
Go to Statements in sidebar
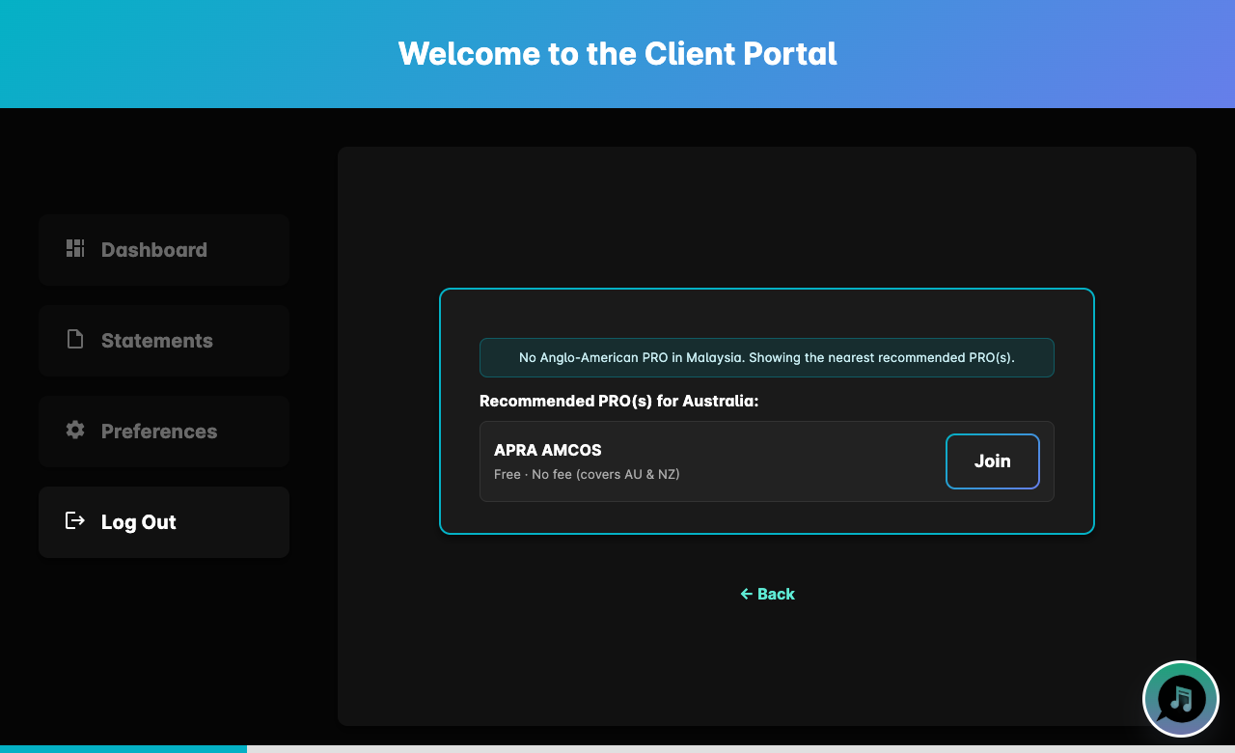pyautogui.click(x=164, y=341)
